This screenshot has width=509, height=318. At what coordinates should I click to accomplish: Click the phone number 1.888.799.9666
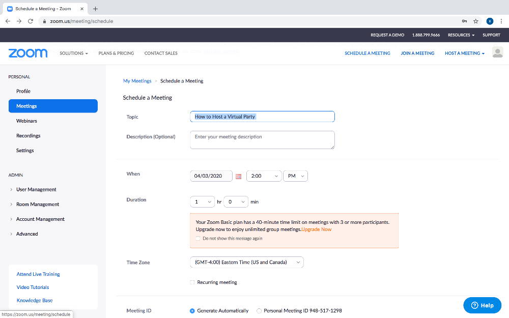coord(426,35)
